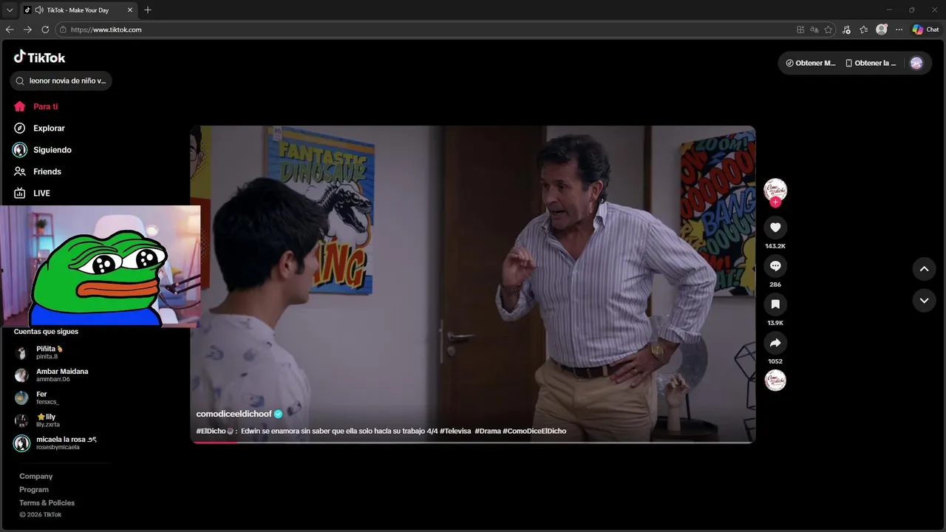Go back in the browser
The width and height of the screenshot is (946, 532).
pos(10,30)
